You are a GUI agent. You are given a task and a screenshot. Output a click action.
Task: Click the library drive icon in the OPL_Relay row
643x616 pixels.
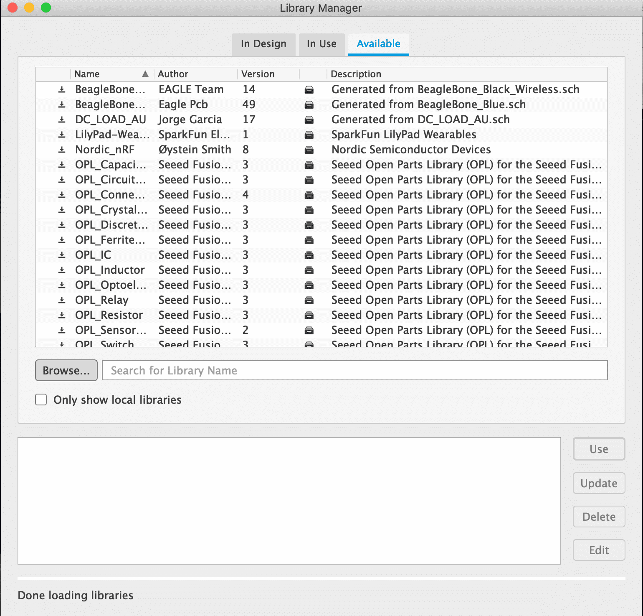click(x=309, y=300)
